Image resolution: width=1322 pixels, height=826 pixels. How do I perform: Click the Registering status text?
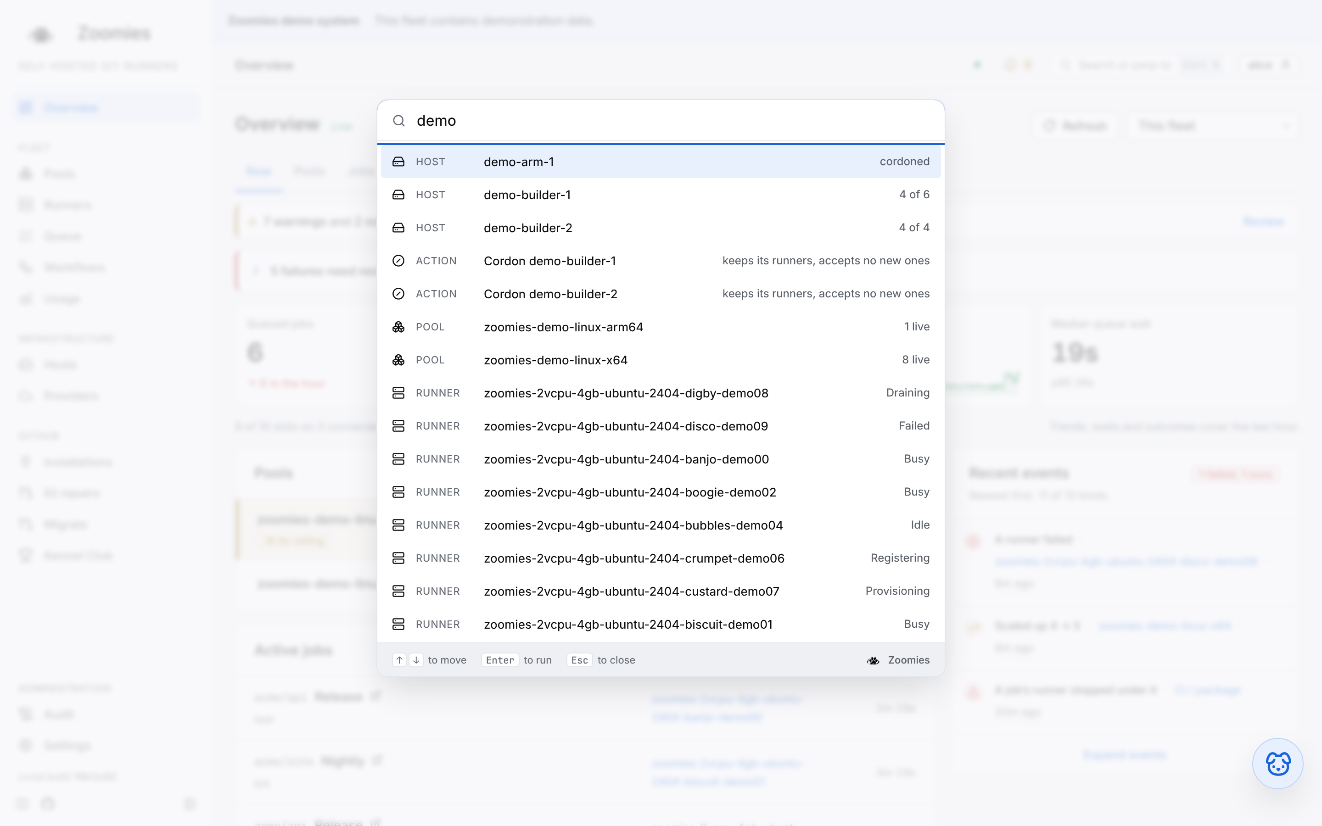900,558
